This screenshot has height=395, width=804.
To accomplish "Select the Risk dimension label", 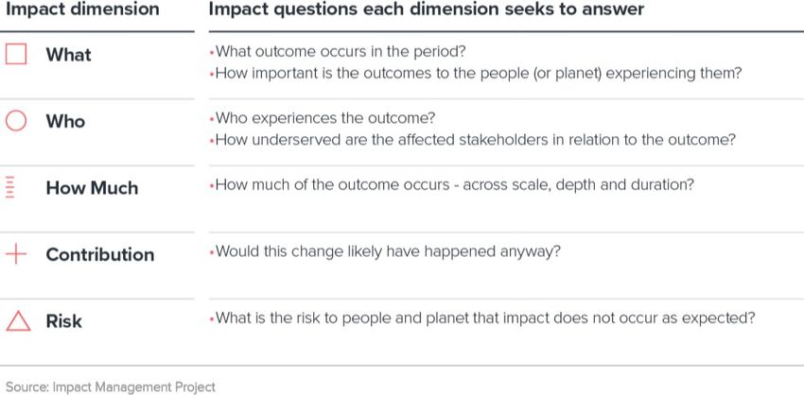I will tap(64, 321).
